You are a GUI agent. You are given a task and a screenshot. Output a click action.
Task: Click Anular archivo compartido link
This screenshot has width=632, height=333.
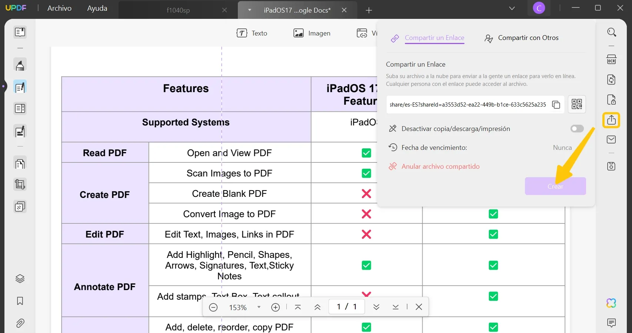pyautogui.click(x=440, y=166)
